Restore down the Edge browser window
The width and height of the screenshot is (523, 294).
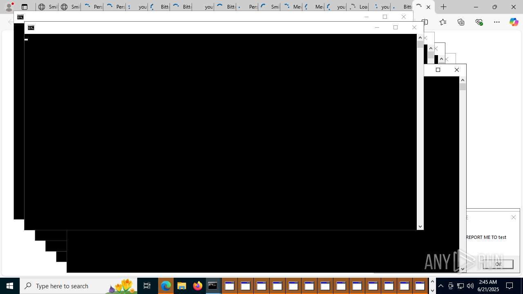495,7
